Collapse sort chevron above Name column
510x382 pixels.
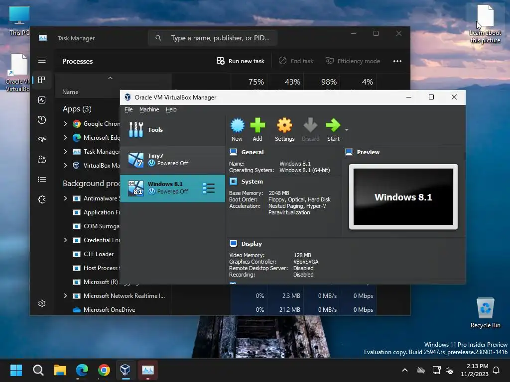pos(110,78)
